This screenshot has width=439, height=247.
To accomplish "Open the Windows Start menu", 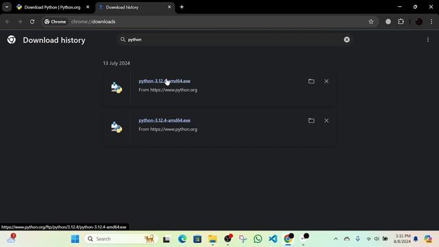I will pos(75,239).
